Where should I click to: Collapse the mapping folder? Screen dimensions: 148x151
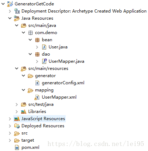pos(24,90)
